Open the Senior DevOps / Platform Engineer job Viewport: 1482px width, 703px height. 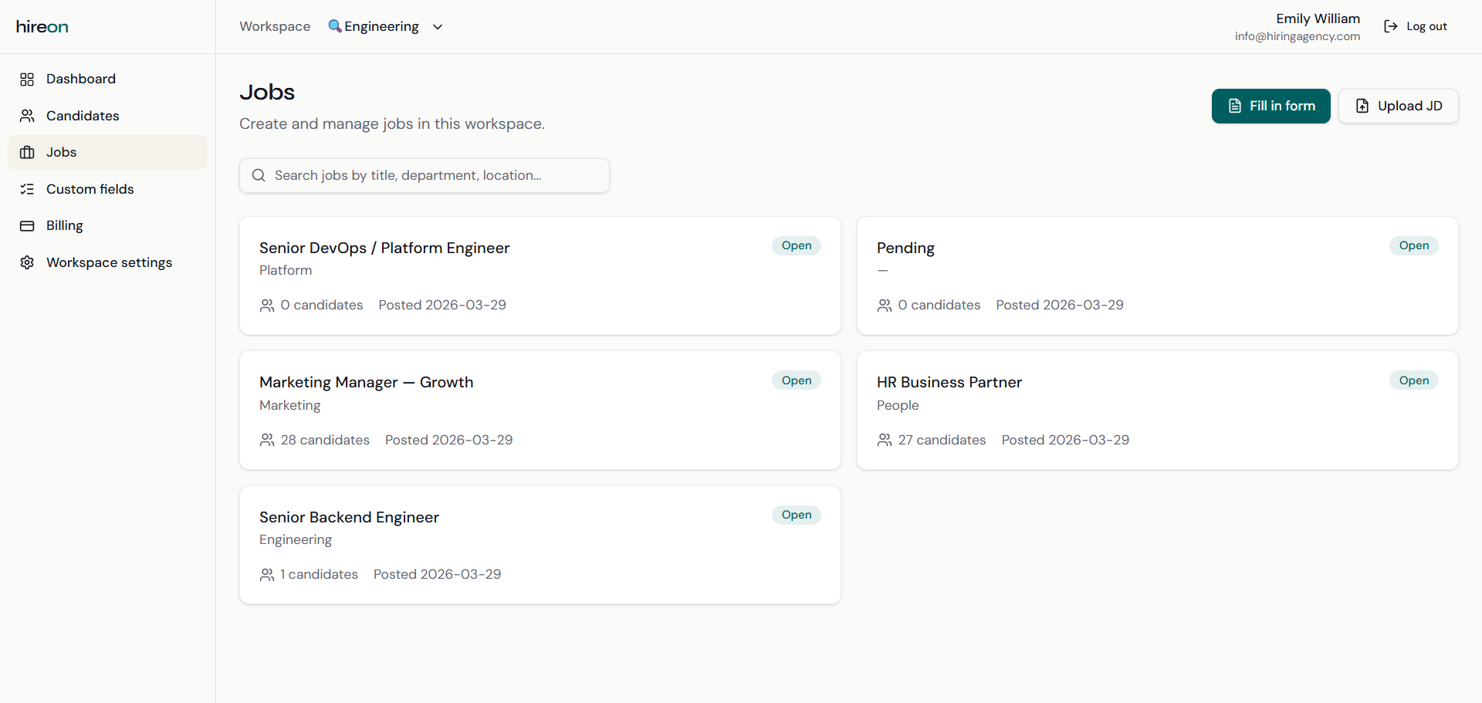[x=384, y=248]
